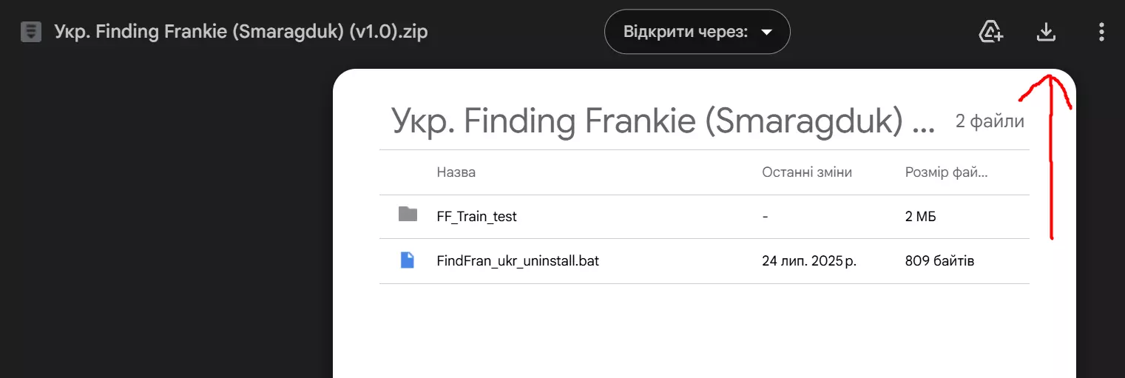Click the gray folder icon for FF_Train_test
This screenshot has width=1125, height=378.
408,215
